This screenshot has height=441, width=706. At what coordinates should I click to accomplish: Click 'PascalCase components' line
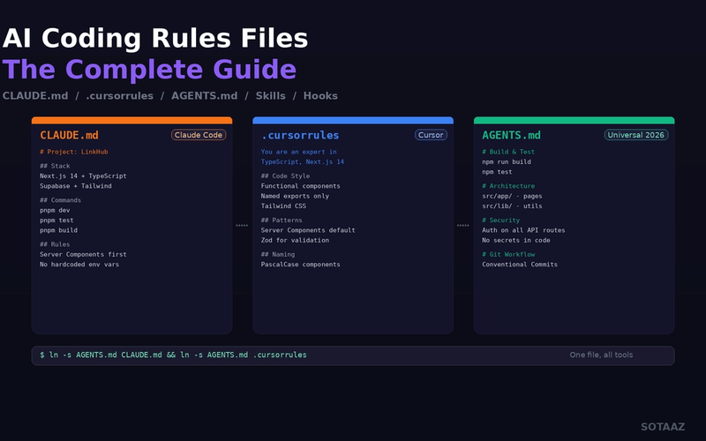[x=300, y=264]
